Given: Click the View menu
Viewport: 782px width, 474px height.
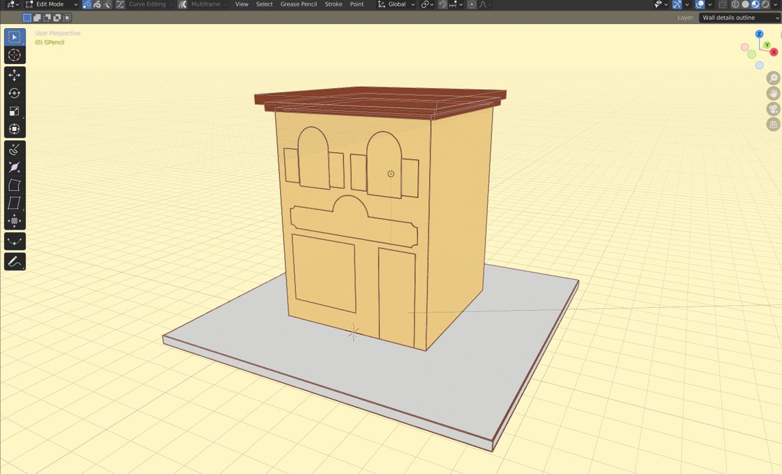Looking at the screenshot, I should coord(242,4).
